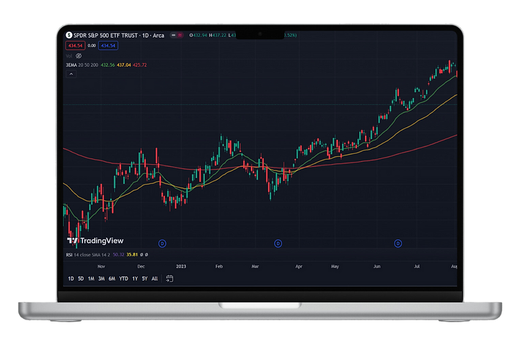Screen dimensions: 520x358
Task: Click the red 425.72 EMA value
Action: coord(139,65)
